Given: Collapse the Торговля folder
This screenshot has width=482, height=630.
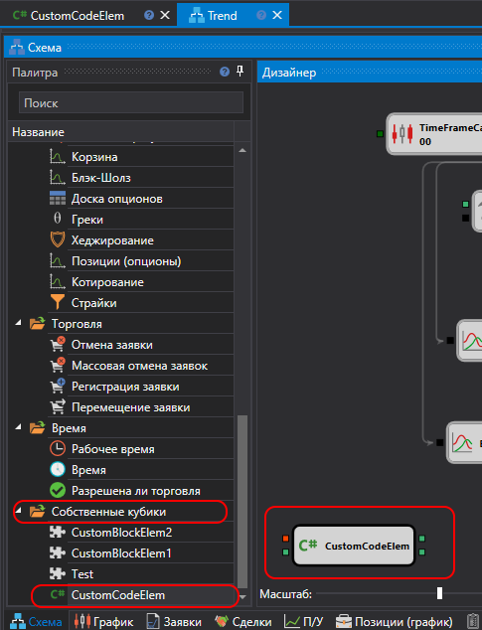Looking at the screenshot, I should point(18,323).
